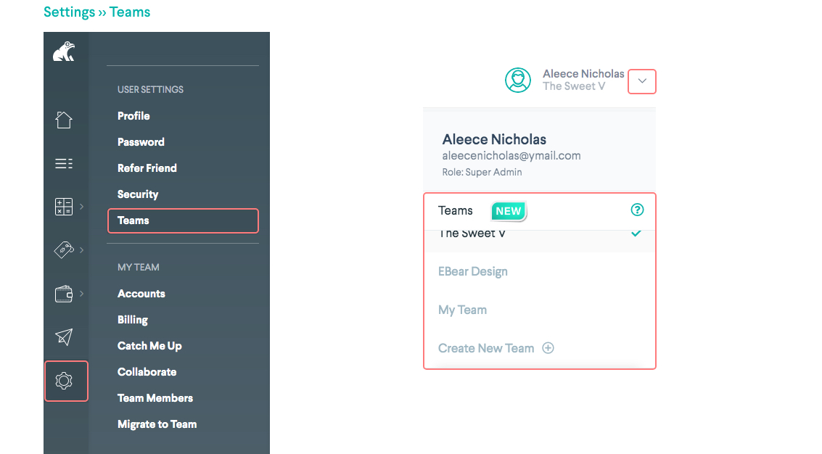Open the list view sidebar icon
The width and height of the screenshot is (822, 454).
coord(64,163)
